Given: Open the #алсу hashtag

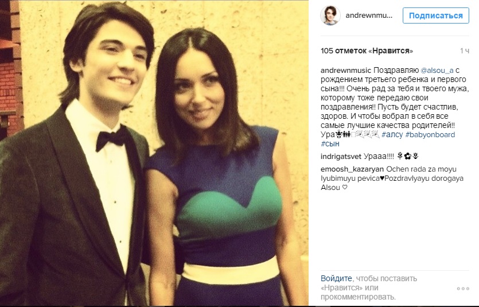Looking at the screenshot, I should [392, 135].
